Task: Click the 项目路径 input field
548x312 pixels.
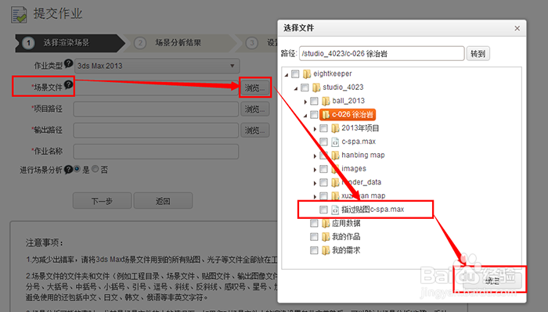Action: pyautogui.click(x=157, y=109)
